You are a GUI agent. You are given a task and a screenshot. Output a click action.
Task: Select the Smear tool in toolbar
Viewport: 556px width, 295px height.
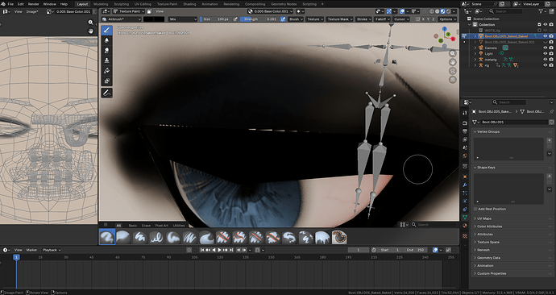pos(106,50)
